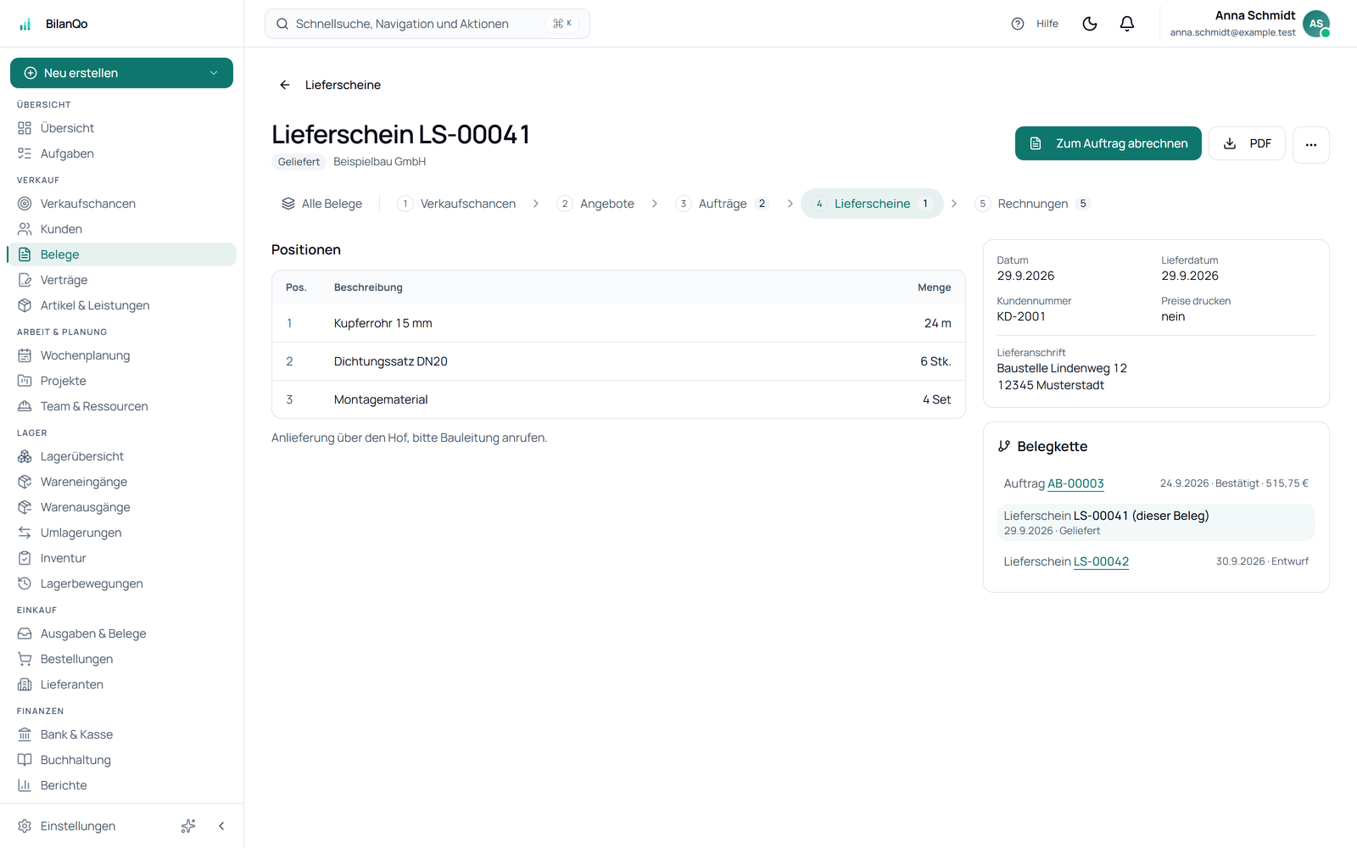Open Bestellungen shopping cart entry

121,659
